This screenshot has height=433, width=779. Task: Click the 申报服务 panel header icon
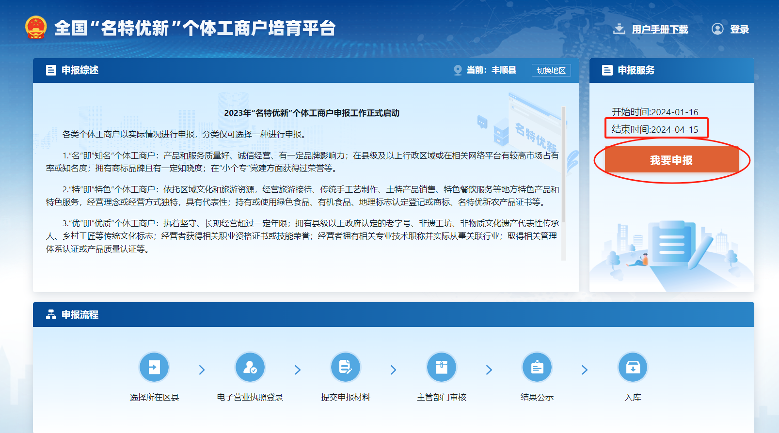pos(607,70)
